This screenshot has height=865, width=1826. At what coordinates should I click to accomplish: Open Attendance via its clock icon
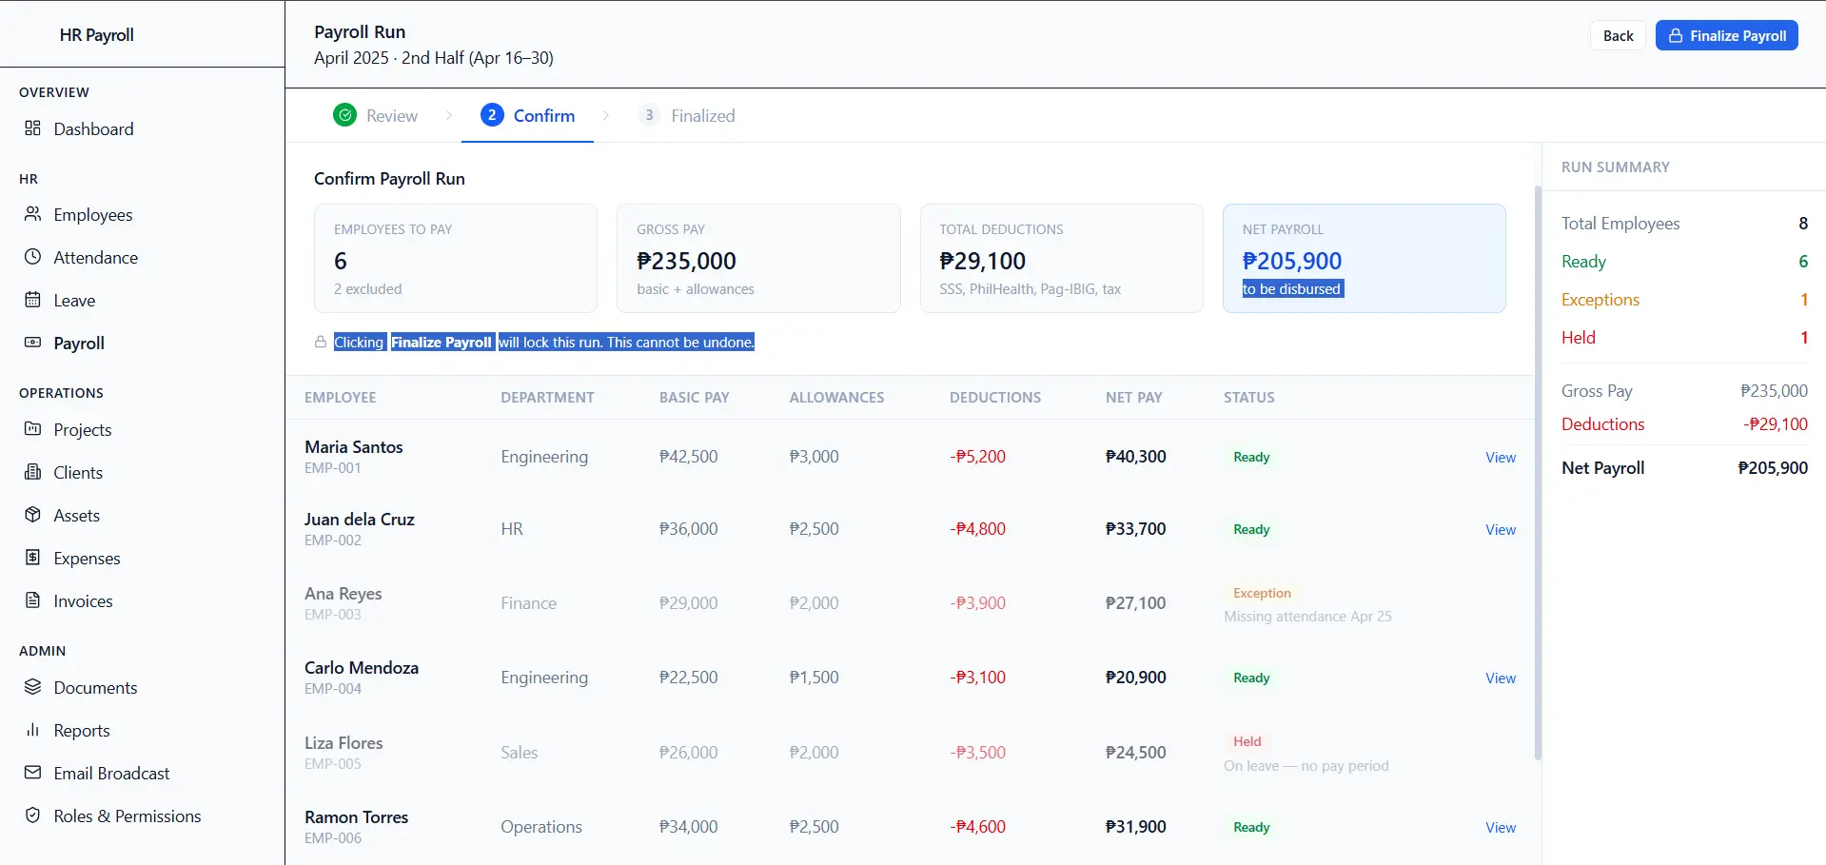[32, 257]
